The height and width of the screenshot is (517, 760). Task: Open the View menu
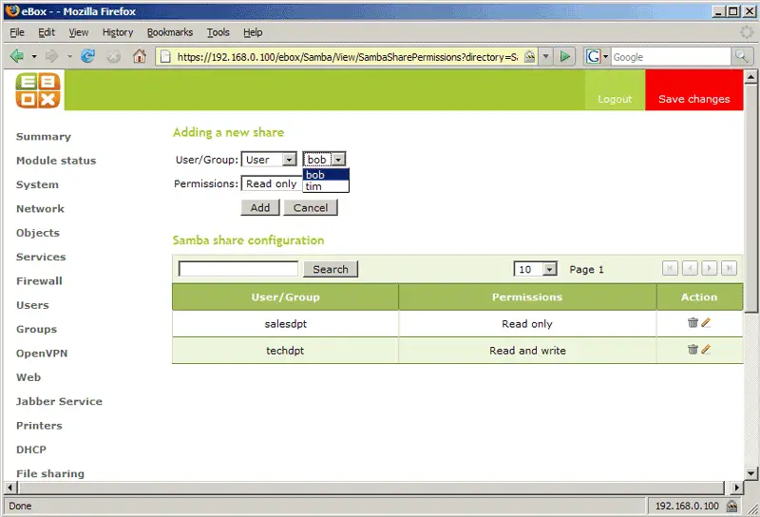coord(79,32)
